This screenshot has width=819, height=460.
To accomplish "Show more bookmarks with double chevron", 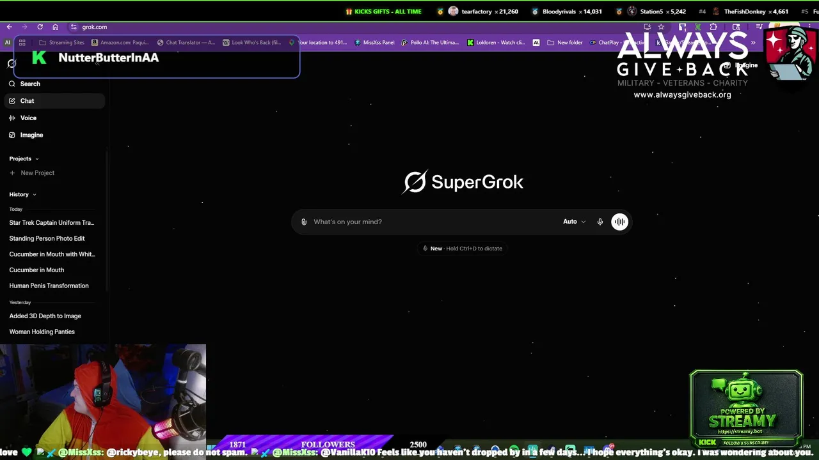I will 753,43.
